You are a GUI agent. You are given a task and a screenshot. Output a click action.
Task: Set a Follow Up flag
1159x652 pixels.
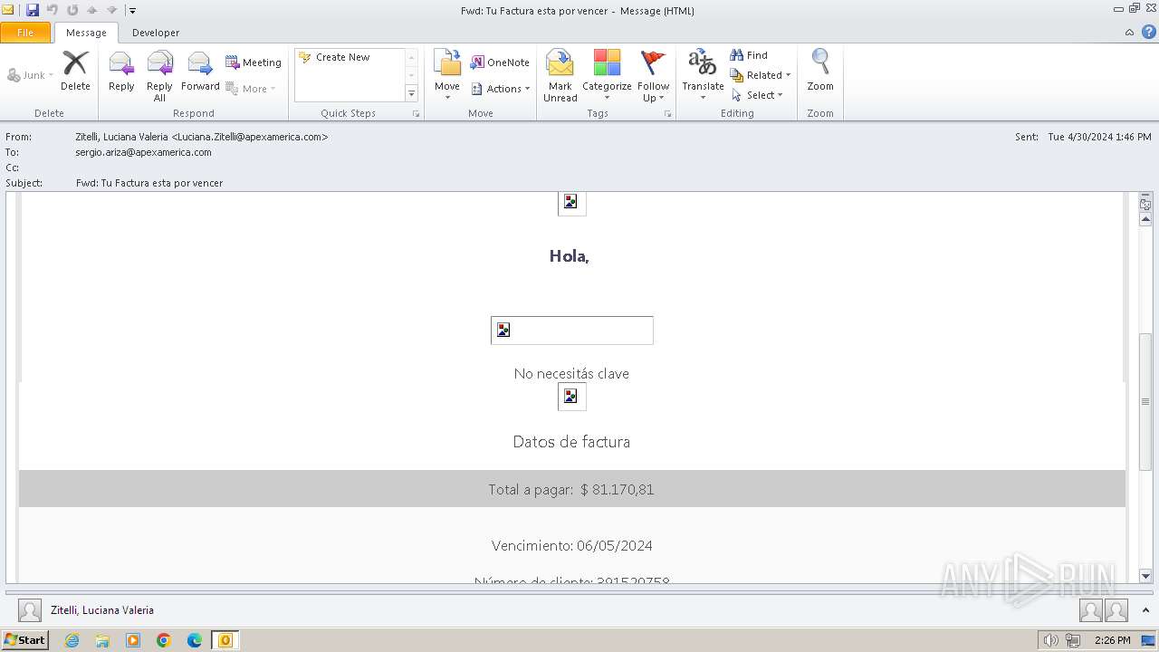tap(653, 76)
